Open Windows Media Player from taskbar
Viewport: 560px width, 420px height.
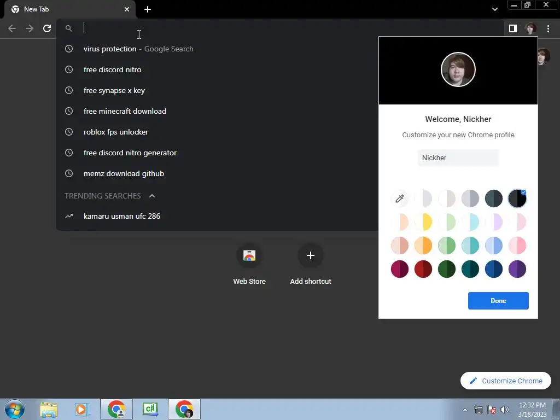click(x=82, y=409)
